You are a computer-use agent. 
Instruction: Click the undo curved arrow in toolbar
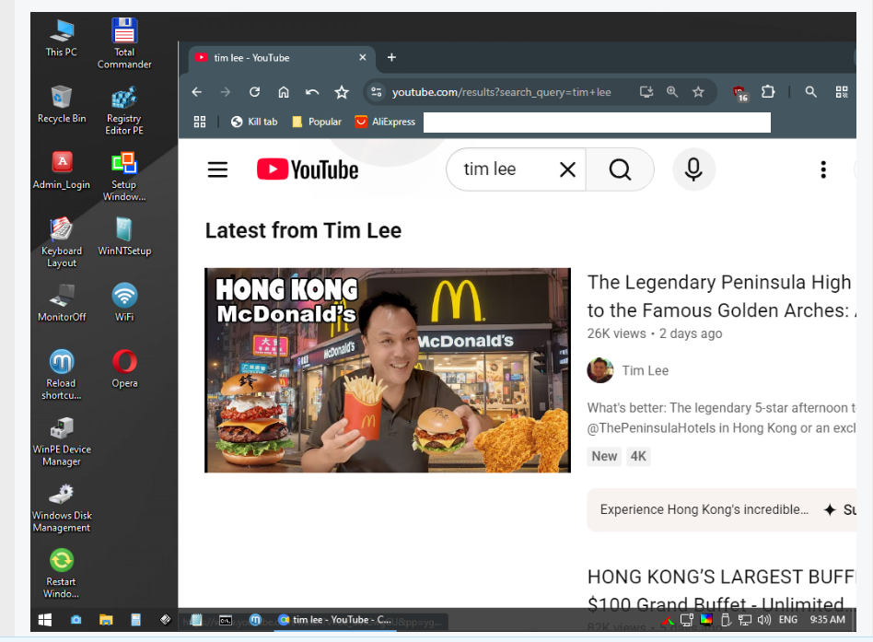312,92
